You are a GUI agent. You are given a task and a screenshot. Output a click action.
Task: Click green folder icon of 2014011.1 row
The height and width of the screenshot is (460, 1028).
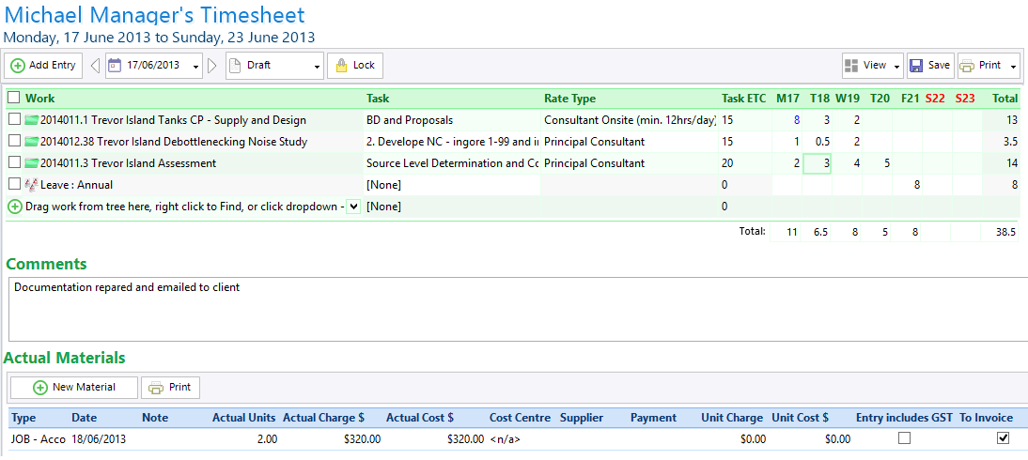(31, 120)
